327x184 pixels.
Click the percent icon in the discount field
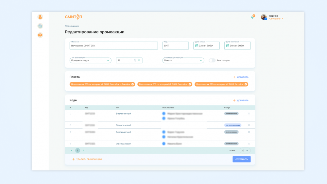click(135, 60)
